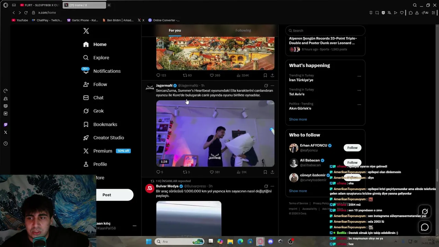
Task: Open the city photo in top post
Action: [x=215, y=54]
